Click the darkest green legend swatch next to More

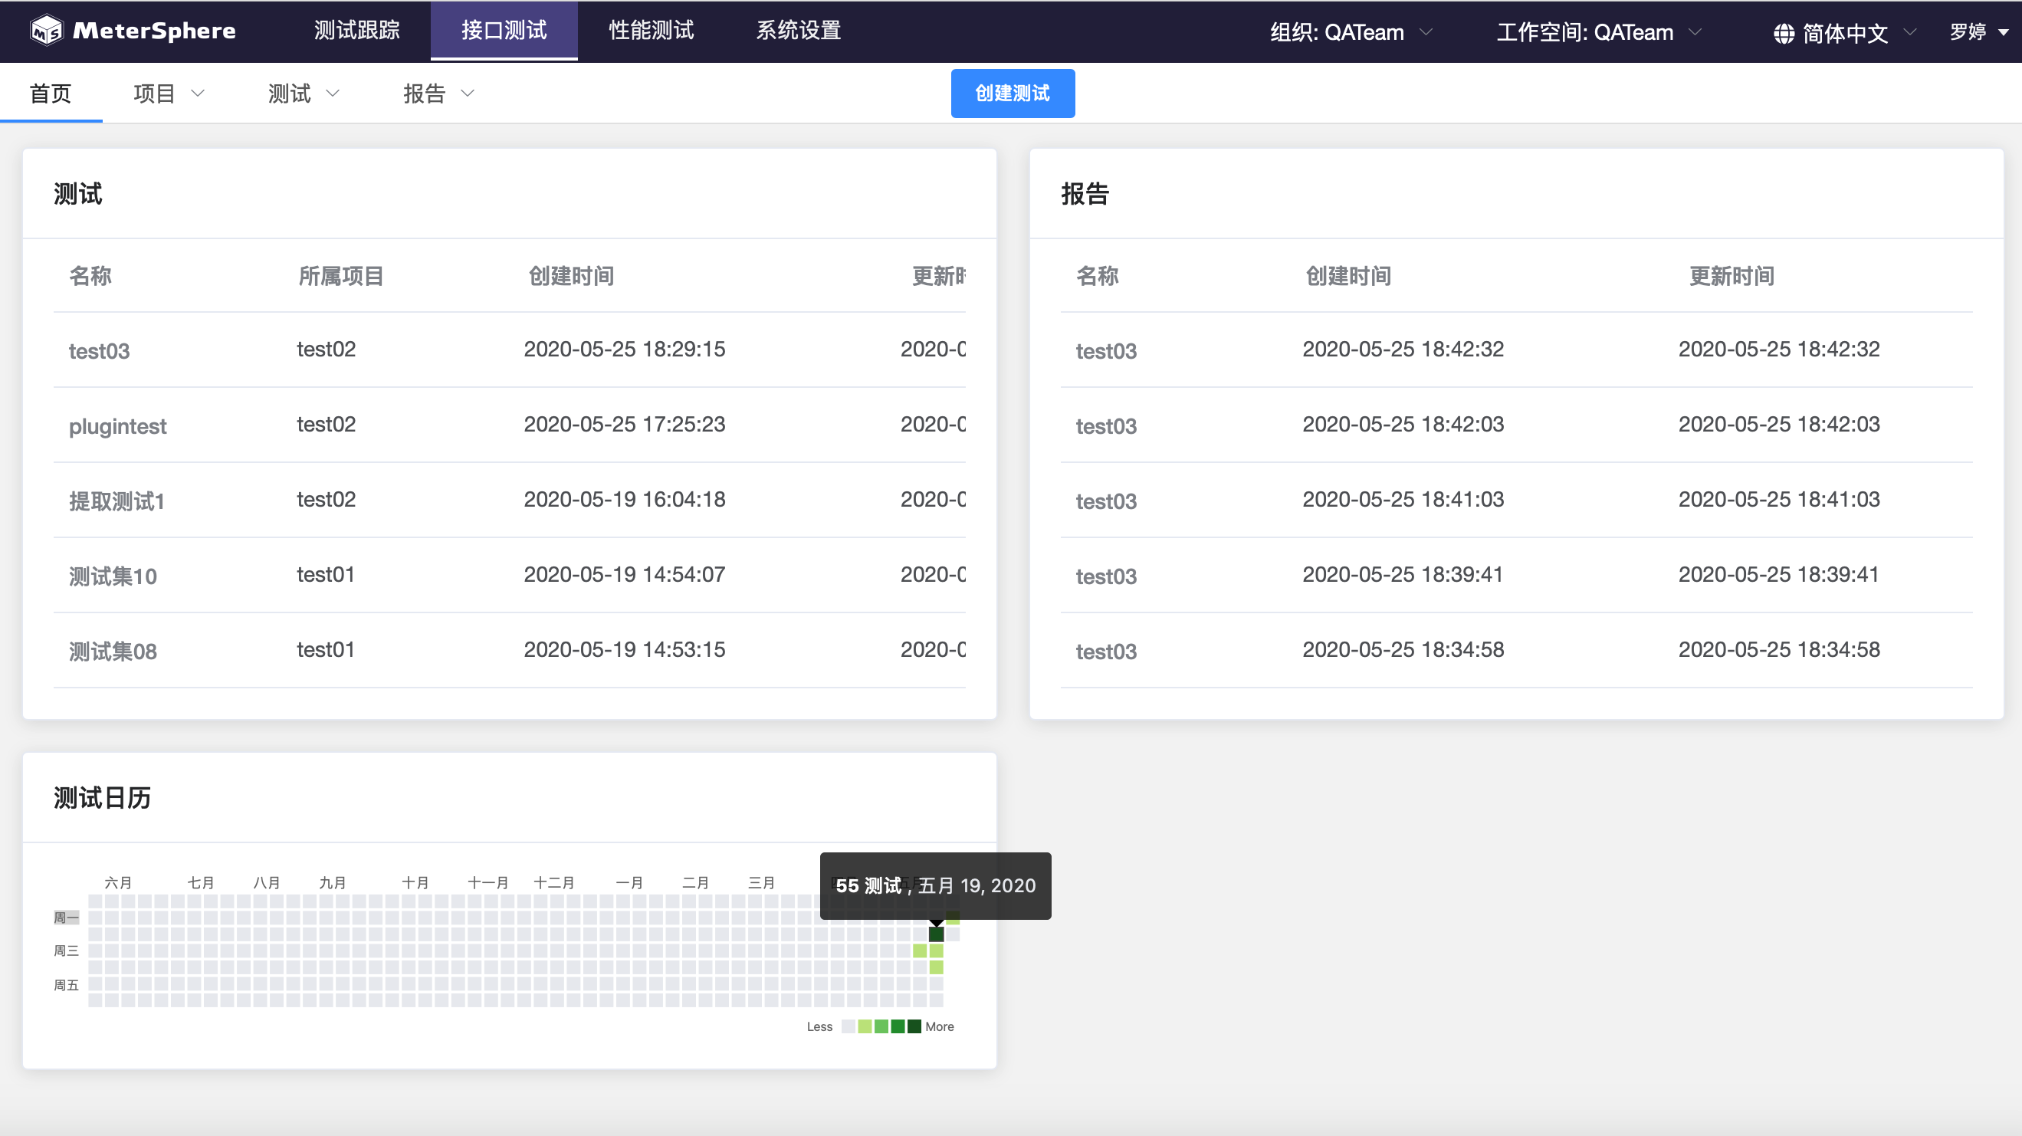click(914, 1027)
